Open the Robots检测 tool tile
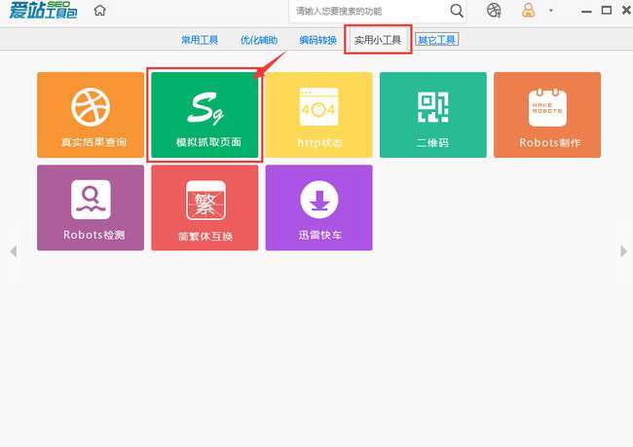The image size is (633, 447). coord(91,207)
